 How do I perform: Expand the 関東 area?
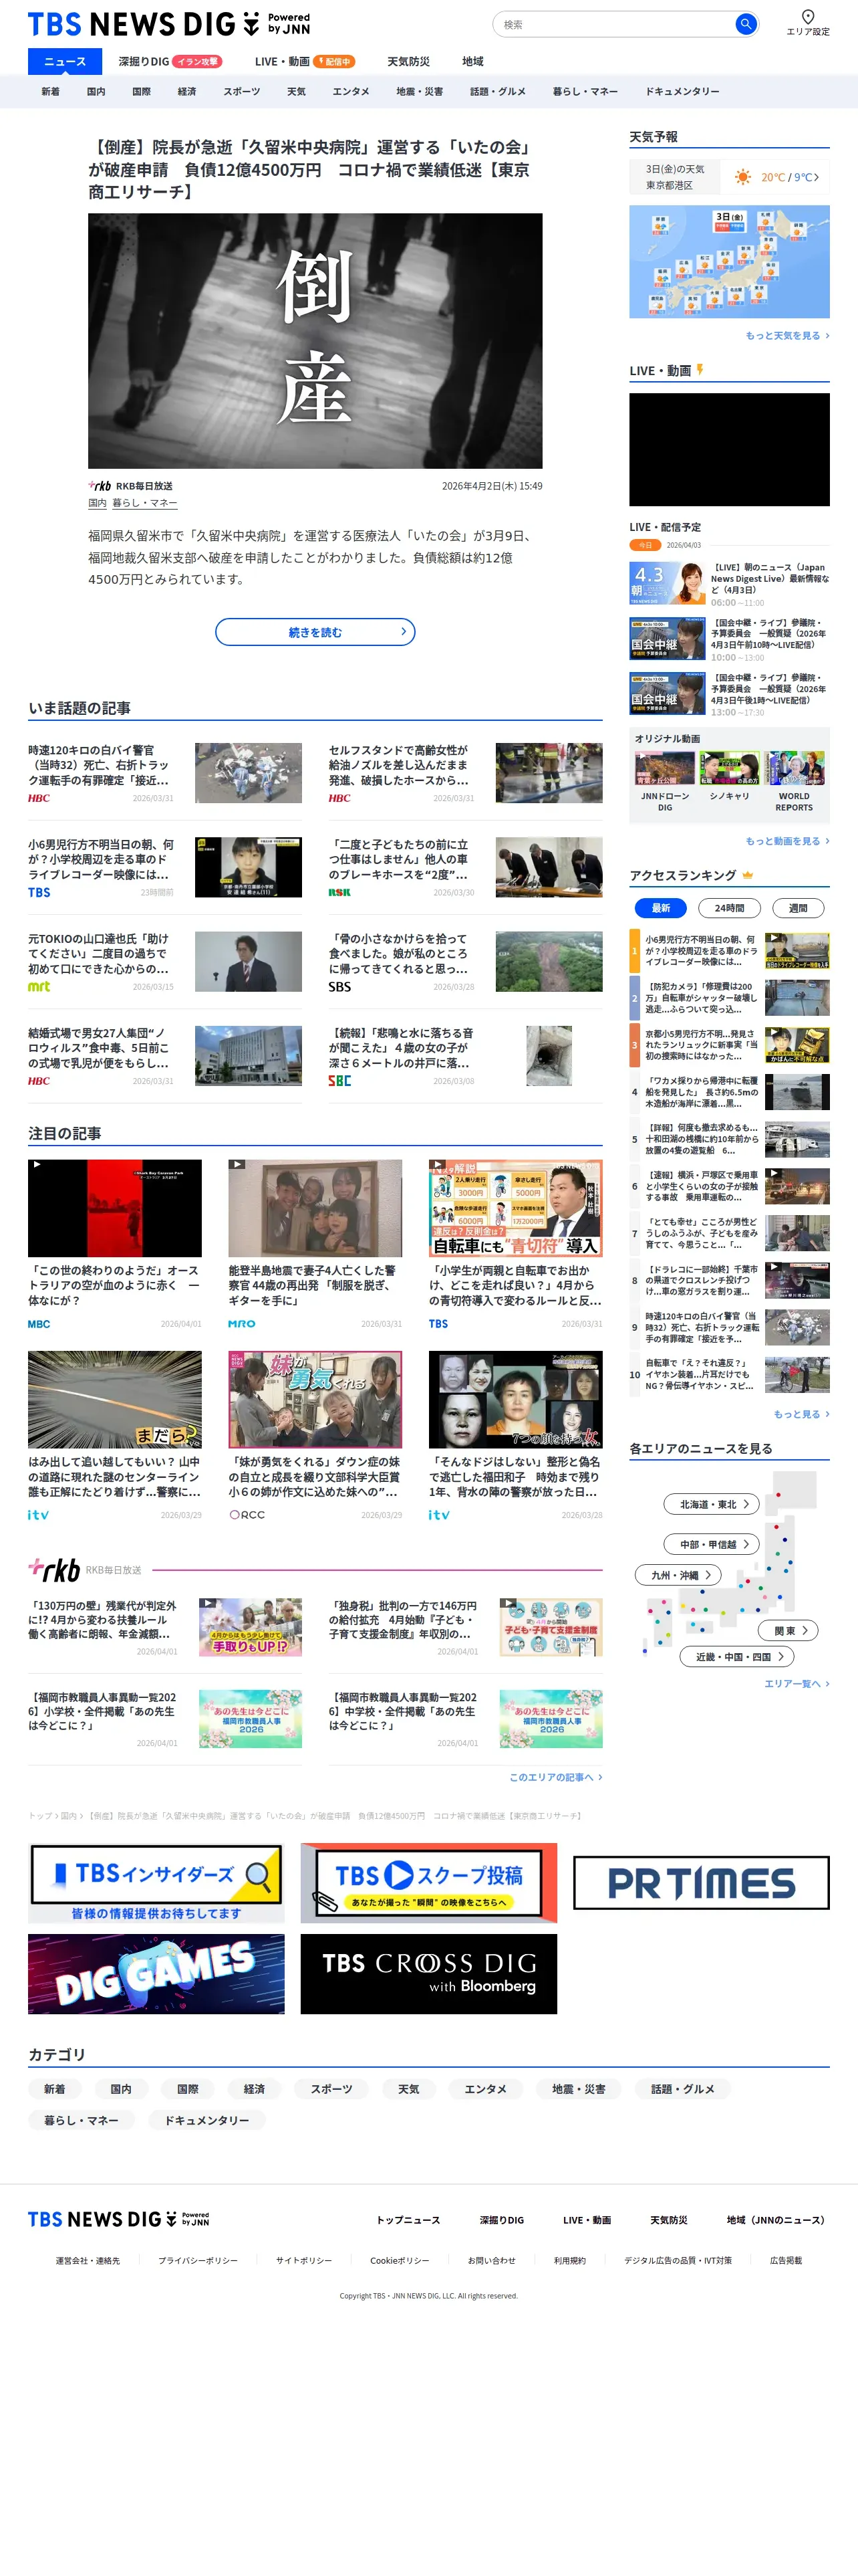tap(789, 1630)
